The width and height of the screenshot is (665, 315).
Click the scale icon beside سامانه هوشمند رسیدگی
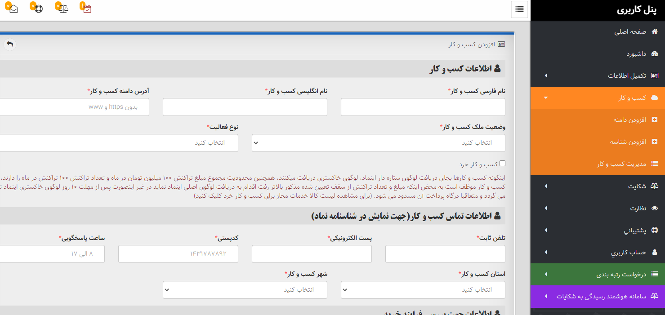[x=654, y=297]
